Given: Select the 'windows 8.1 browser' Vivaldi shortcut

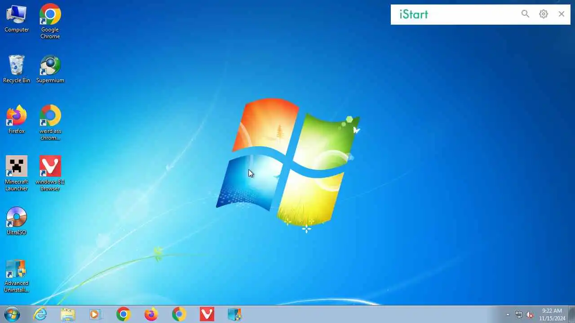Looking at the screenshot, I should pos(50,174).
